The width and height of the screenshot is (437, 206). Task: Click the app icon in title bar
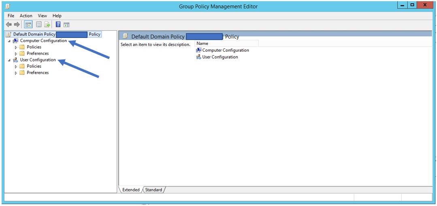tap(8, 6)
